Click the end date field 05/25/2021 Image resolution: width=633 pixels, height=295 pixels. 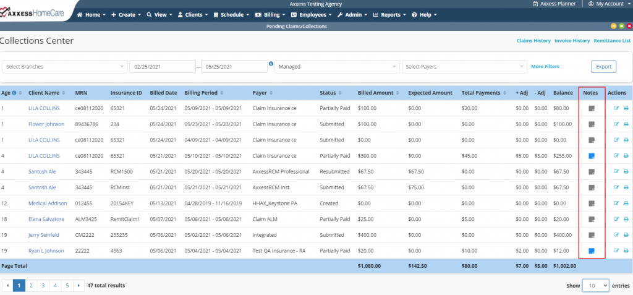234,67
